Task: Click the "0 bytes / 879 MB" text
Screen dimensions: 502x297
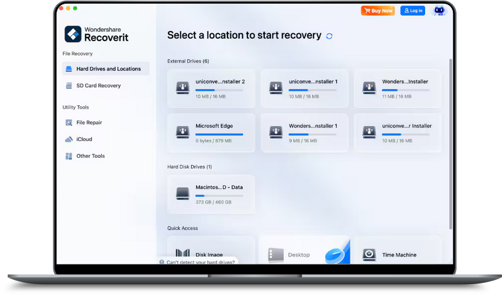Action: (x=214, y=141)
